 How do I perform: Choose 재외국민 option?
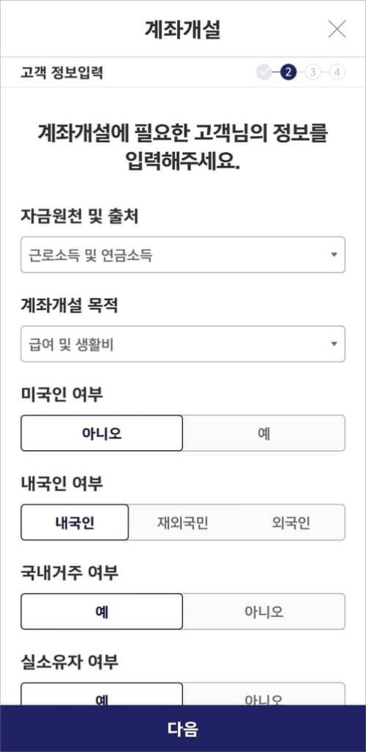click(183, 522)
